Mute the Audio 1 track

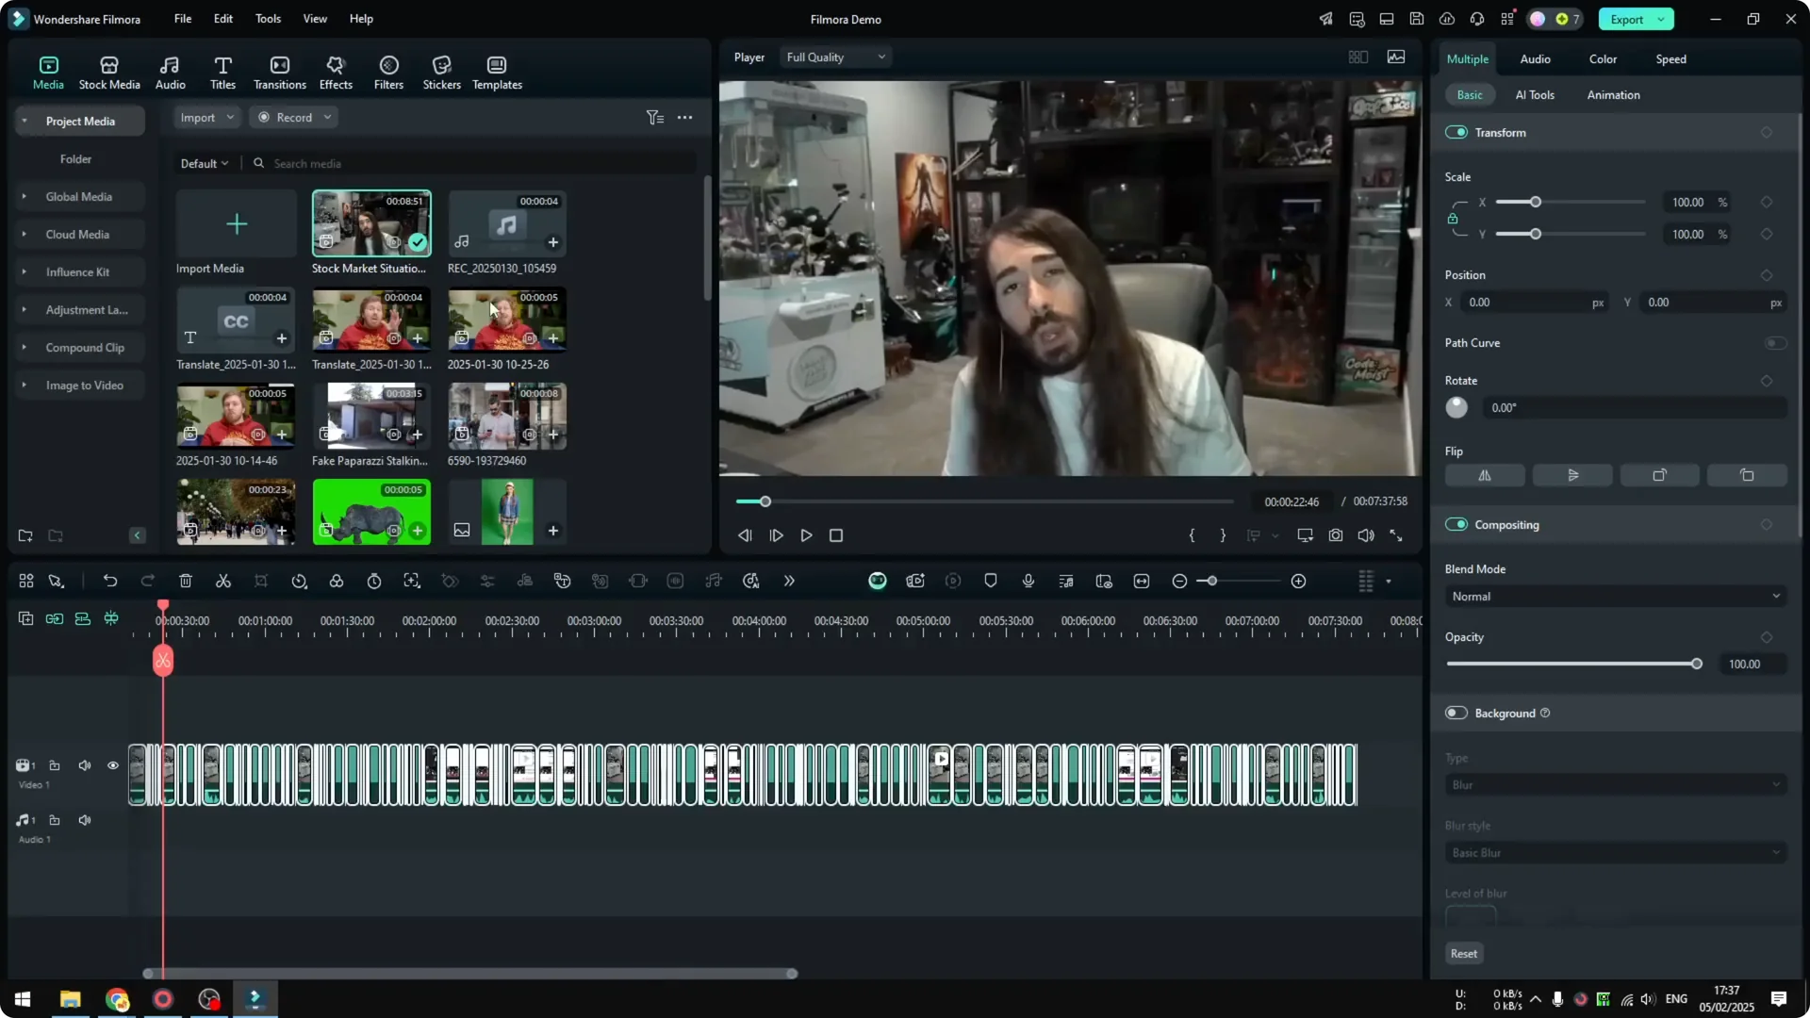tap(85, 821)
